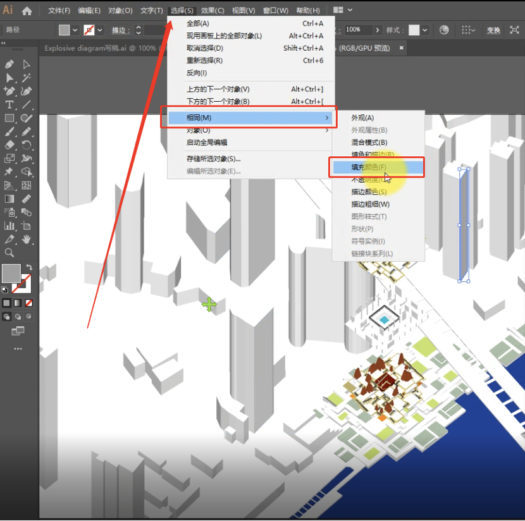Activate the Rotate tool
Screen dimensions: 525x521
tap(27, 145)
